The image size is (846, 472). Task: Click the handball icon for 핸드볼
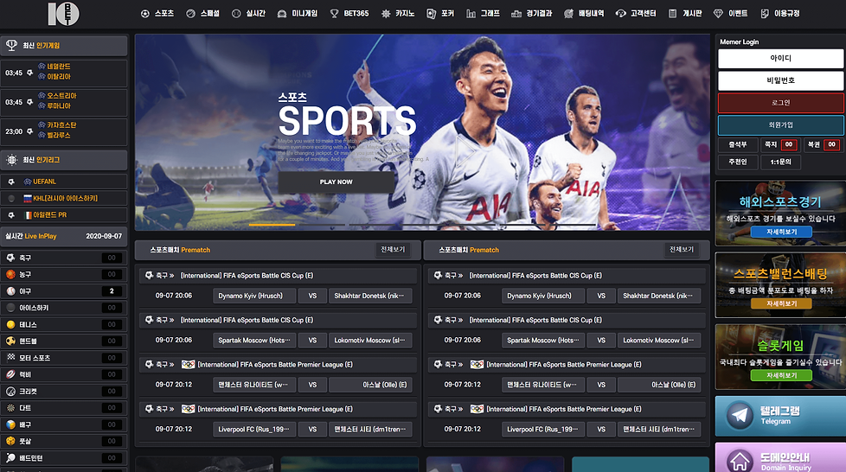click(x=10, y=341)
